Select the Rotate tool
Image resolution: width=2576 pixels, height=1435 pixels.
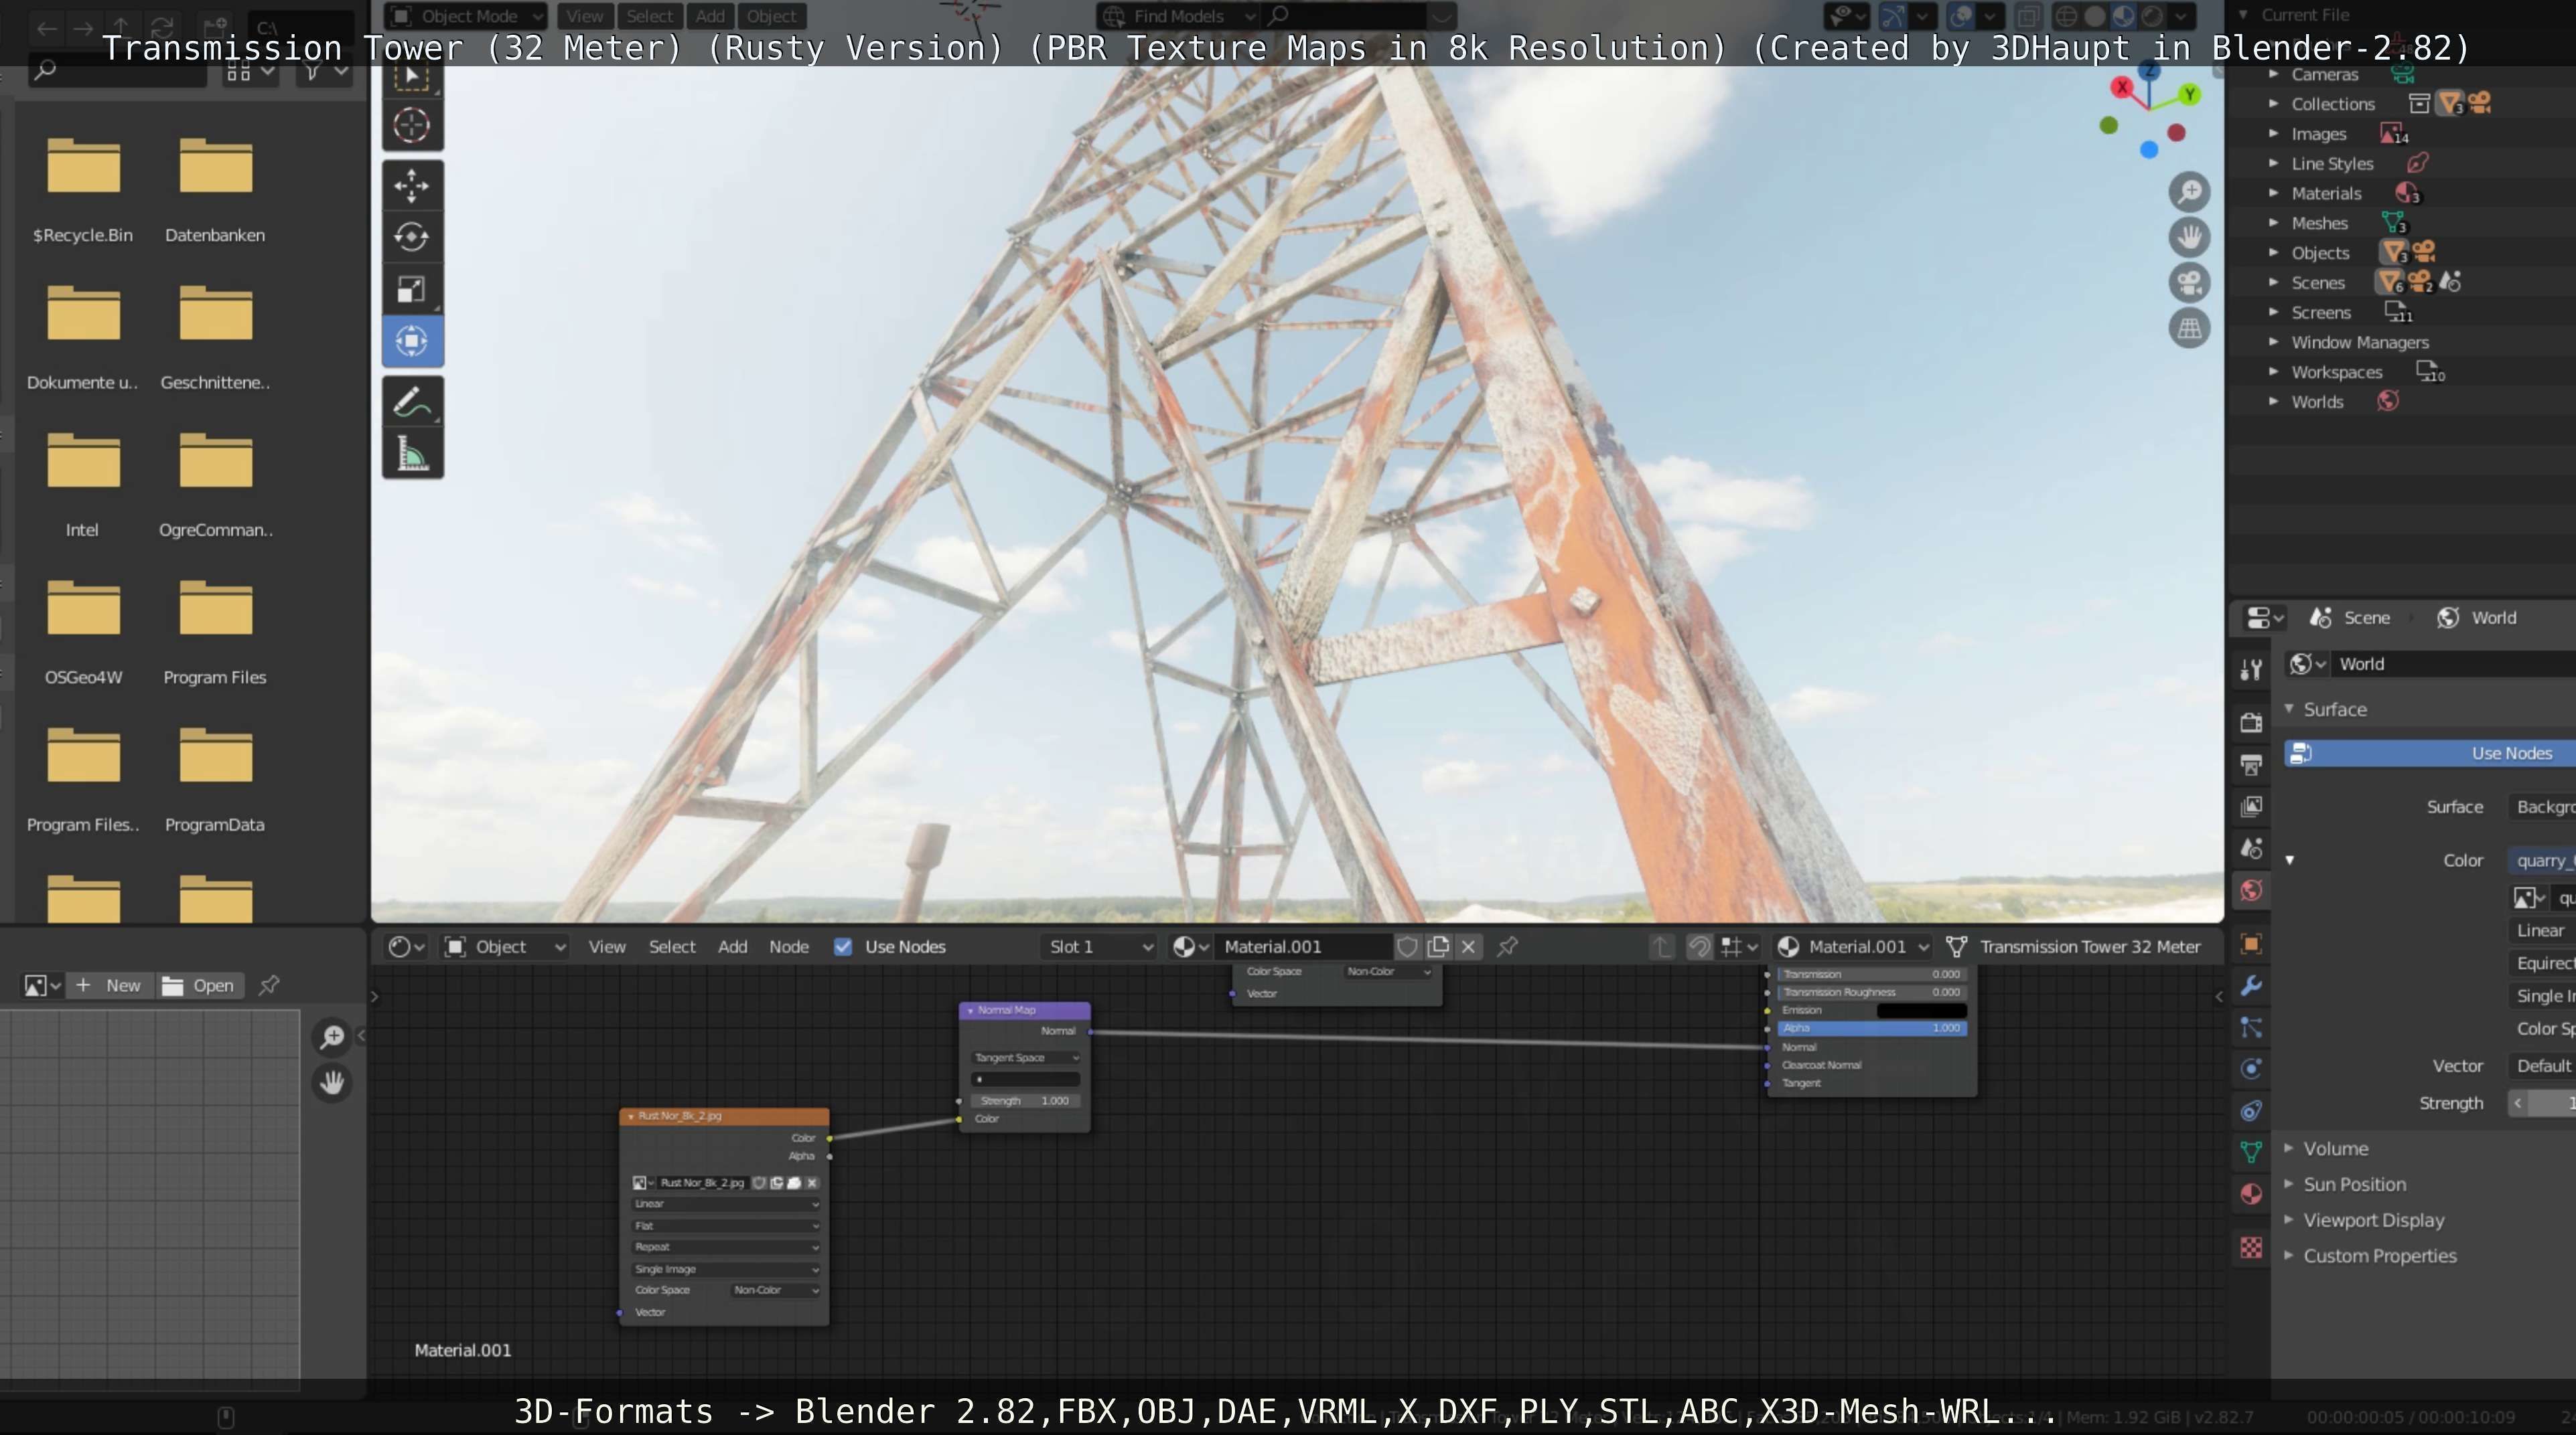coord(411,237)
